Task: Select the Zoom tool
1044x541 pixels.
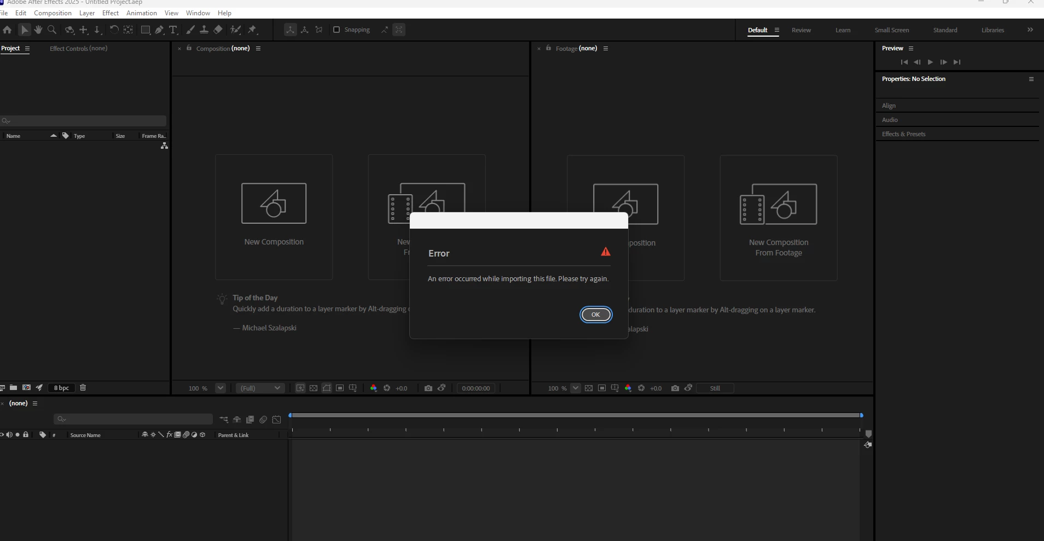Action: point(51,30)
